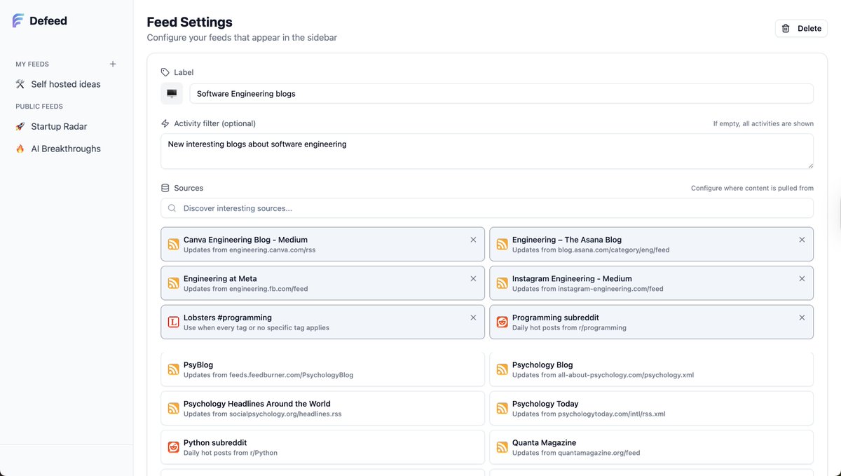Add Psychology Blog source card

(x=651, y=369)
